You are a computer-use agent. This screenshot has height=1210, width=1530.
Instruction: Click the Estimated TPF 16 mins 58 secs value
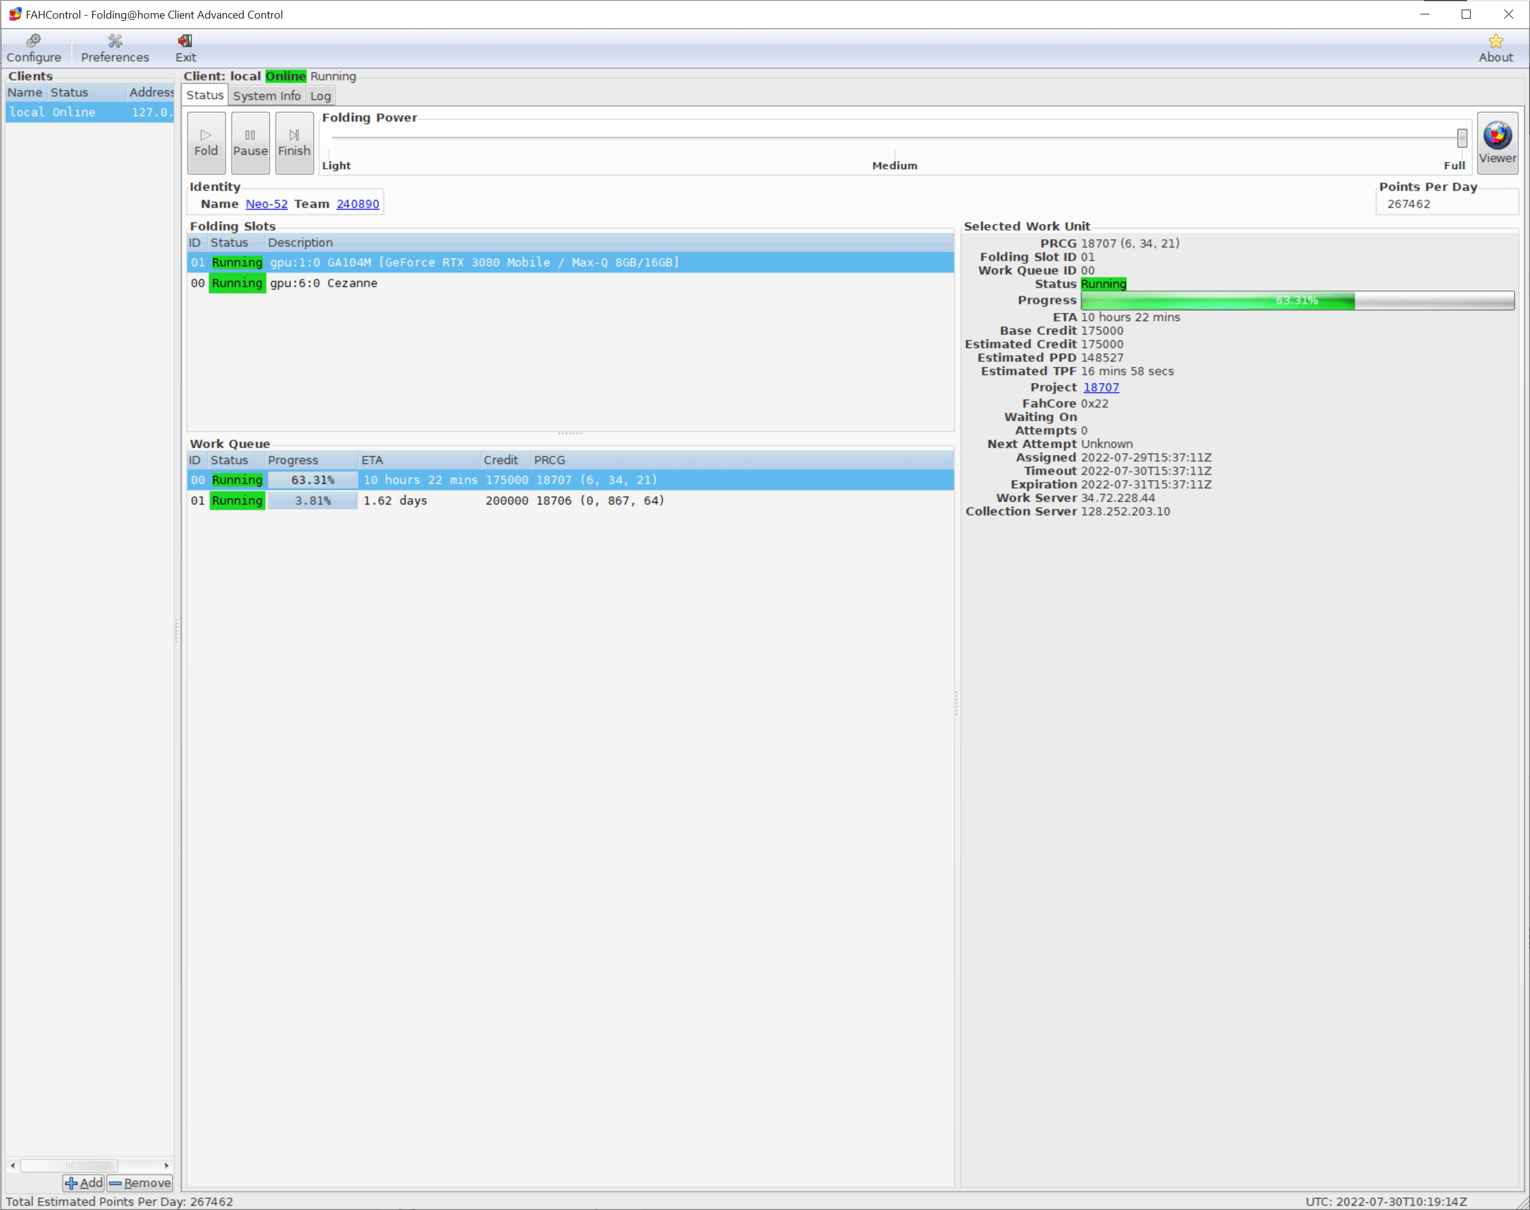coord(1127,371)
